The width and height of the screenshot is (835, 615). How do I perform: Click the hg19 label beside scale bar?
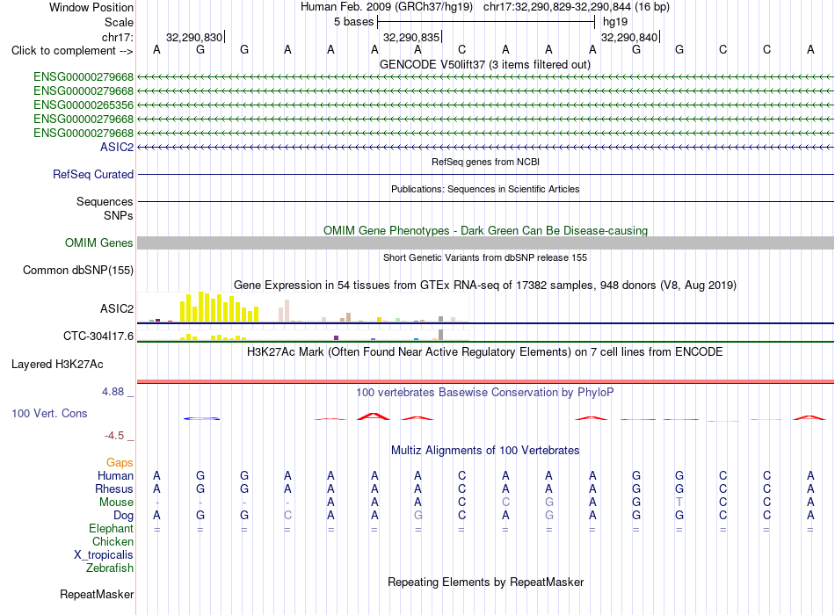pos(615,22)
